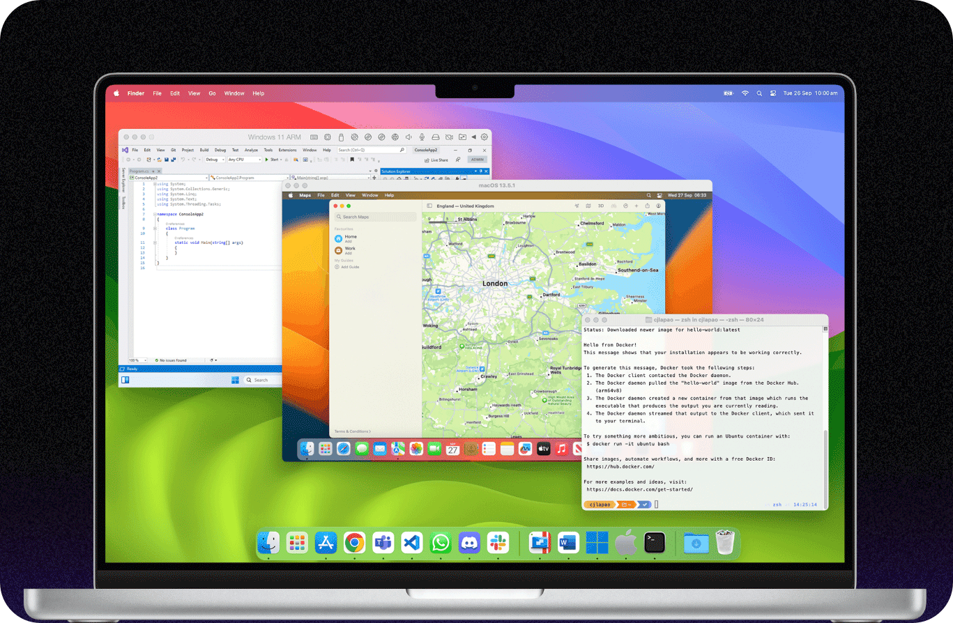Screen dimensions: 953x623
Task: Click the Maps location arrow icon
Action: click(577, 206)
